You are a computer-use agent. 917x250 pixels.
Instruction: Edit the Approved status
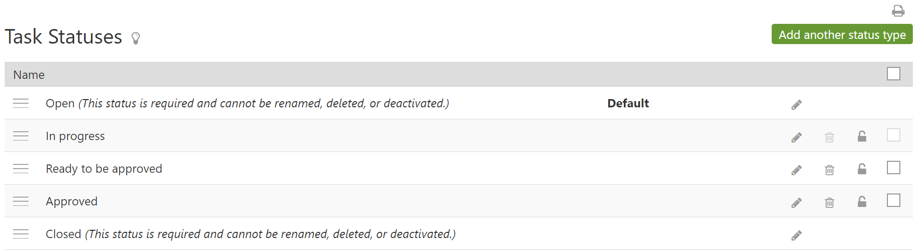point(797,203)
